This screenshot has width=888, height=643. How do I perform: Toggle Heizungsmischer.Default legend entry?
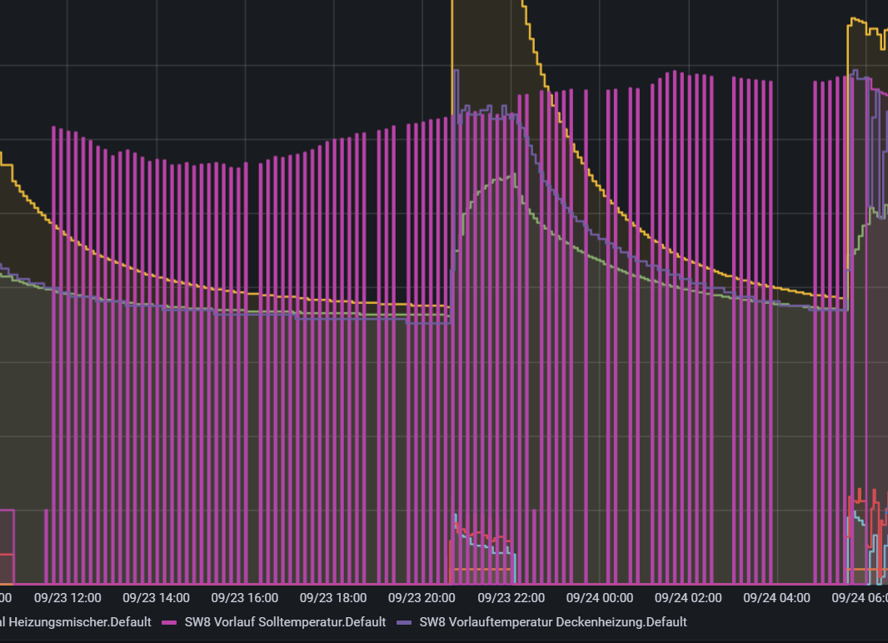click(x=75, y=622)
